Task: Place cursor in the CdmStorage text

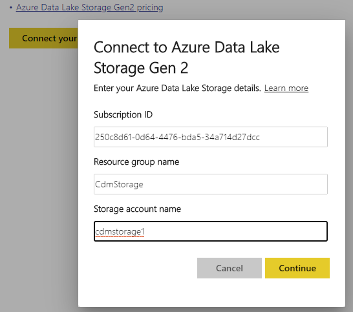Action: [119, 185]
